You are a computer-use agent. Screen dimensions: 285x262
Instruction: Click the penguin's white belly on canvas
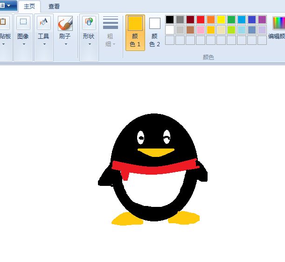pyautogui.click(x=154, y=190)
